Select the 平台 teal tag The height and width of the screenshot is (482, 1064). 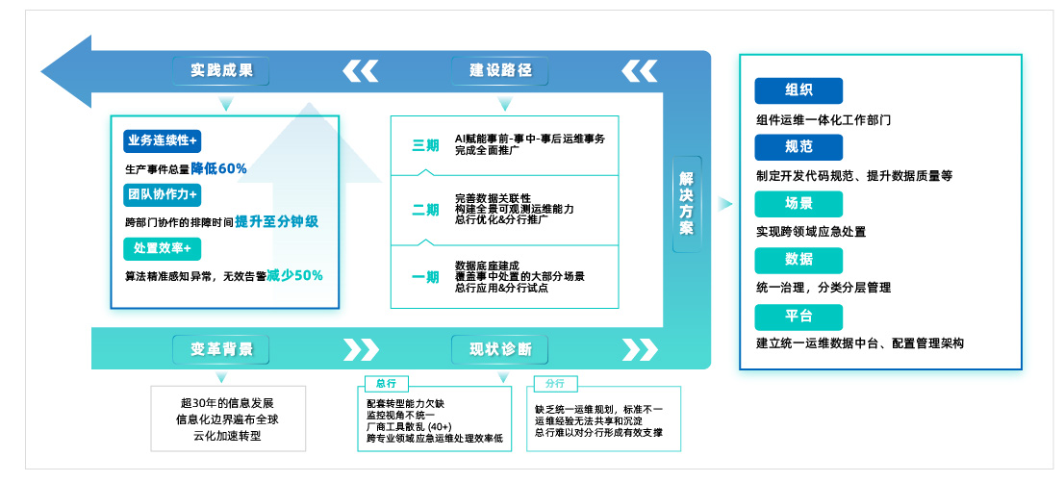click(x=798, y=317)
